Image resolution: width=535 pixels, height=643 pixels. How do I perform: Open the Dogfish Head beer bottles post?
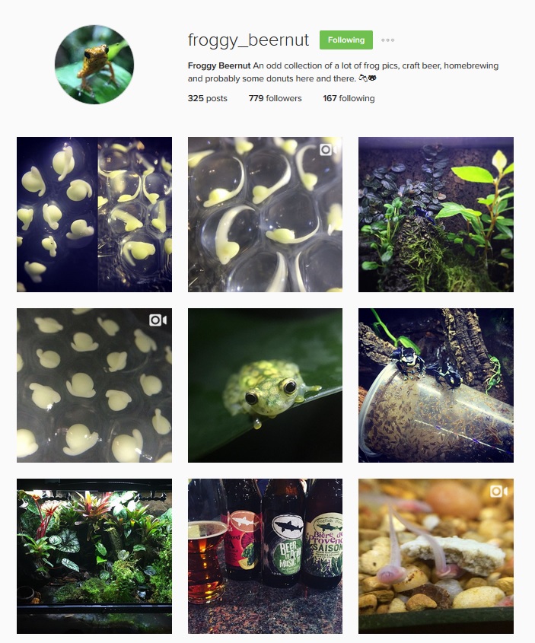[x=266, y=556]
